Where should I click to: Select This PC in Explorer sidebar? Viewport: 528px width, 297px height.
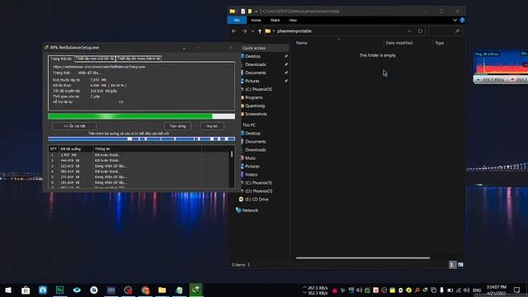click(x=249, y=125)
